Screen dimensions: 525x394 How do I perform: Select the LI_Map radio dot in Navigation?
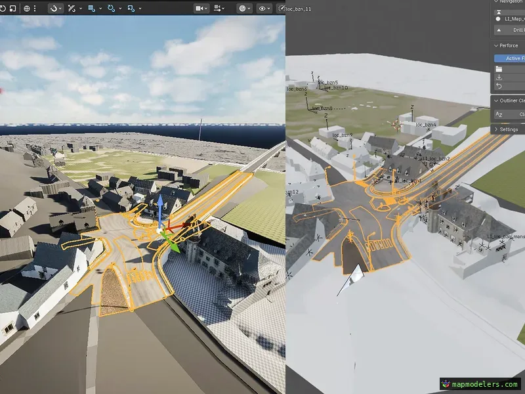[x=498, y=19]
